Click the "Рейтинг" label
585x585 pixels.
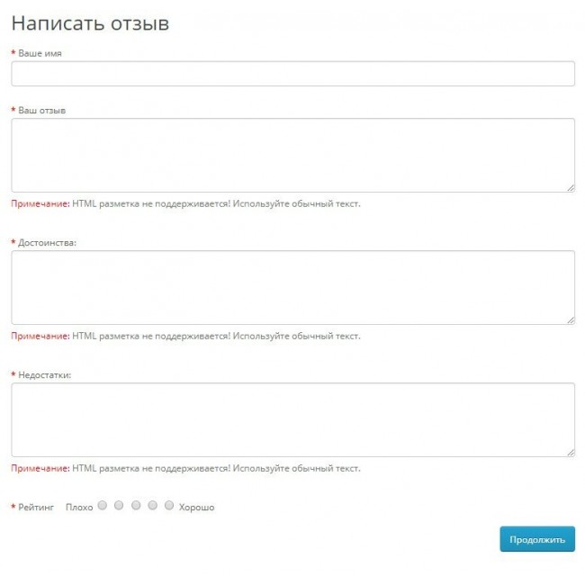[36, 508]
